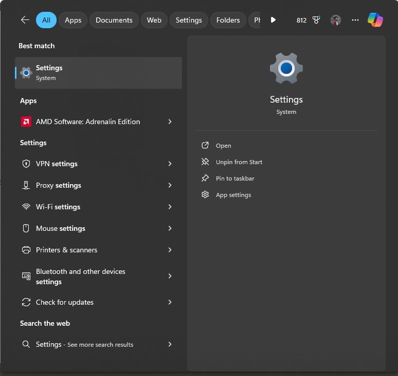Screen dimensions: 398x376
Task: Select the Settings best match result
Action: coord(99,73)
